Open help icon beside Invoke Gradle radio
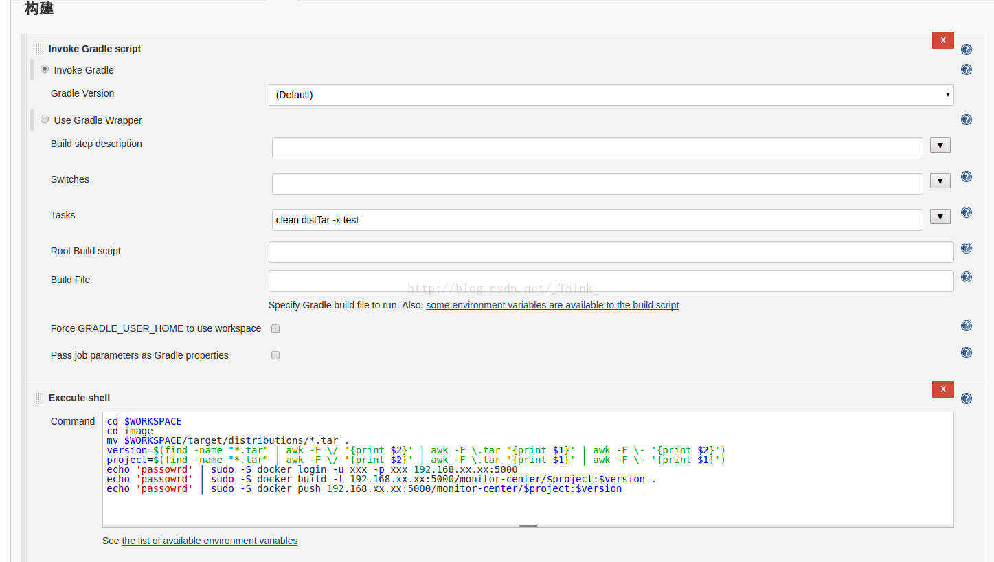The width and height of the screenshot is (994, 562). click(x=967, y=69)
